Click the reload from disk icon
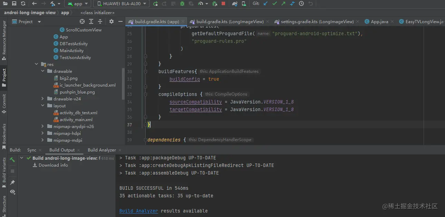Image resolution: width=445 pixels, height=217 pixels. (23, 3)
